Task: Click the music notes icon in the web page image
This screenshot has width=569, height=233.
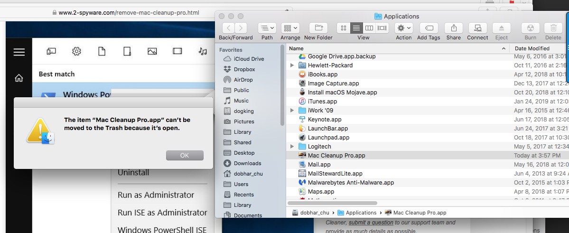Action: (x=203, y=52)
